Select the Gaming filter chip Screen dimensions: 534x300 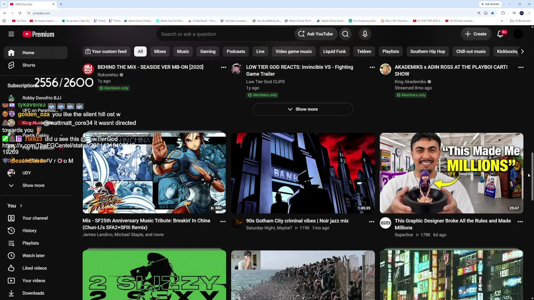[x=208, y=51]
